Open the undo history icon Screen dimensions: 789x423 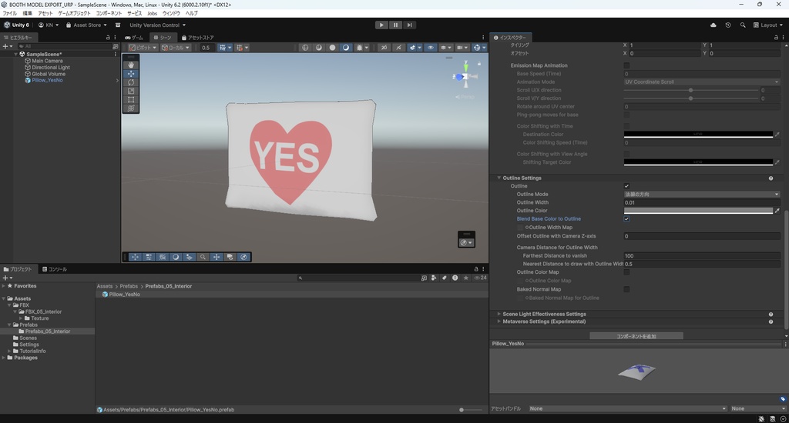pos(727,25)
